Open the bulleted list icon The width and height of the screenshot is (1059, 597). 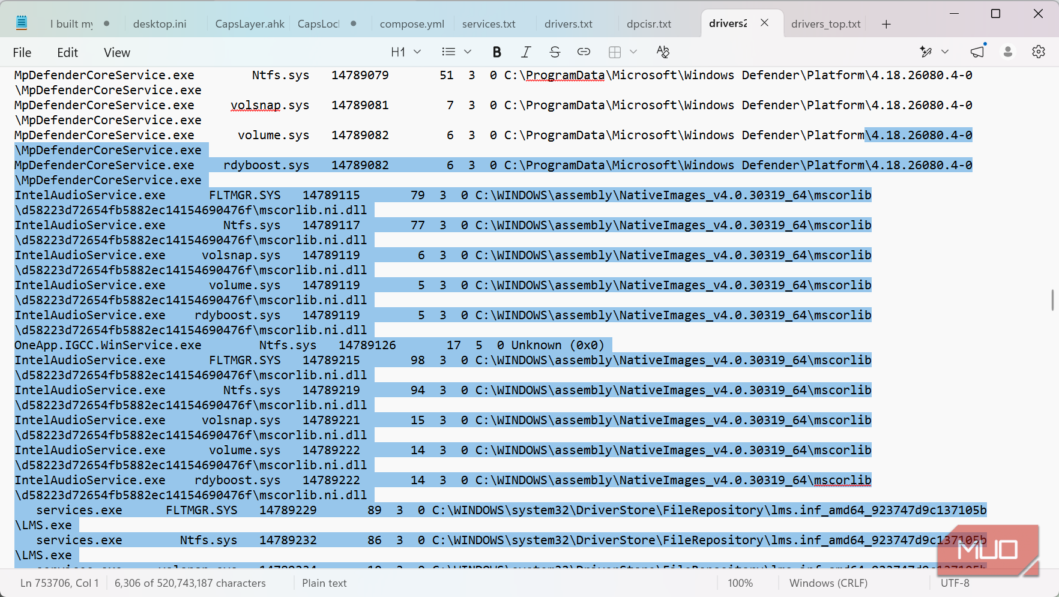tap(448, 52)
